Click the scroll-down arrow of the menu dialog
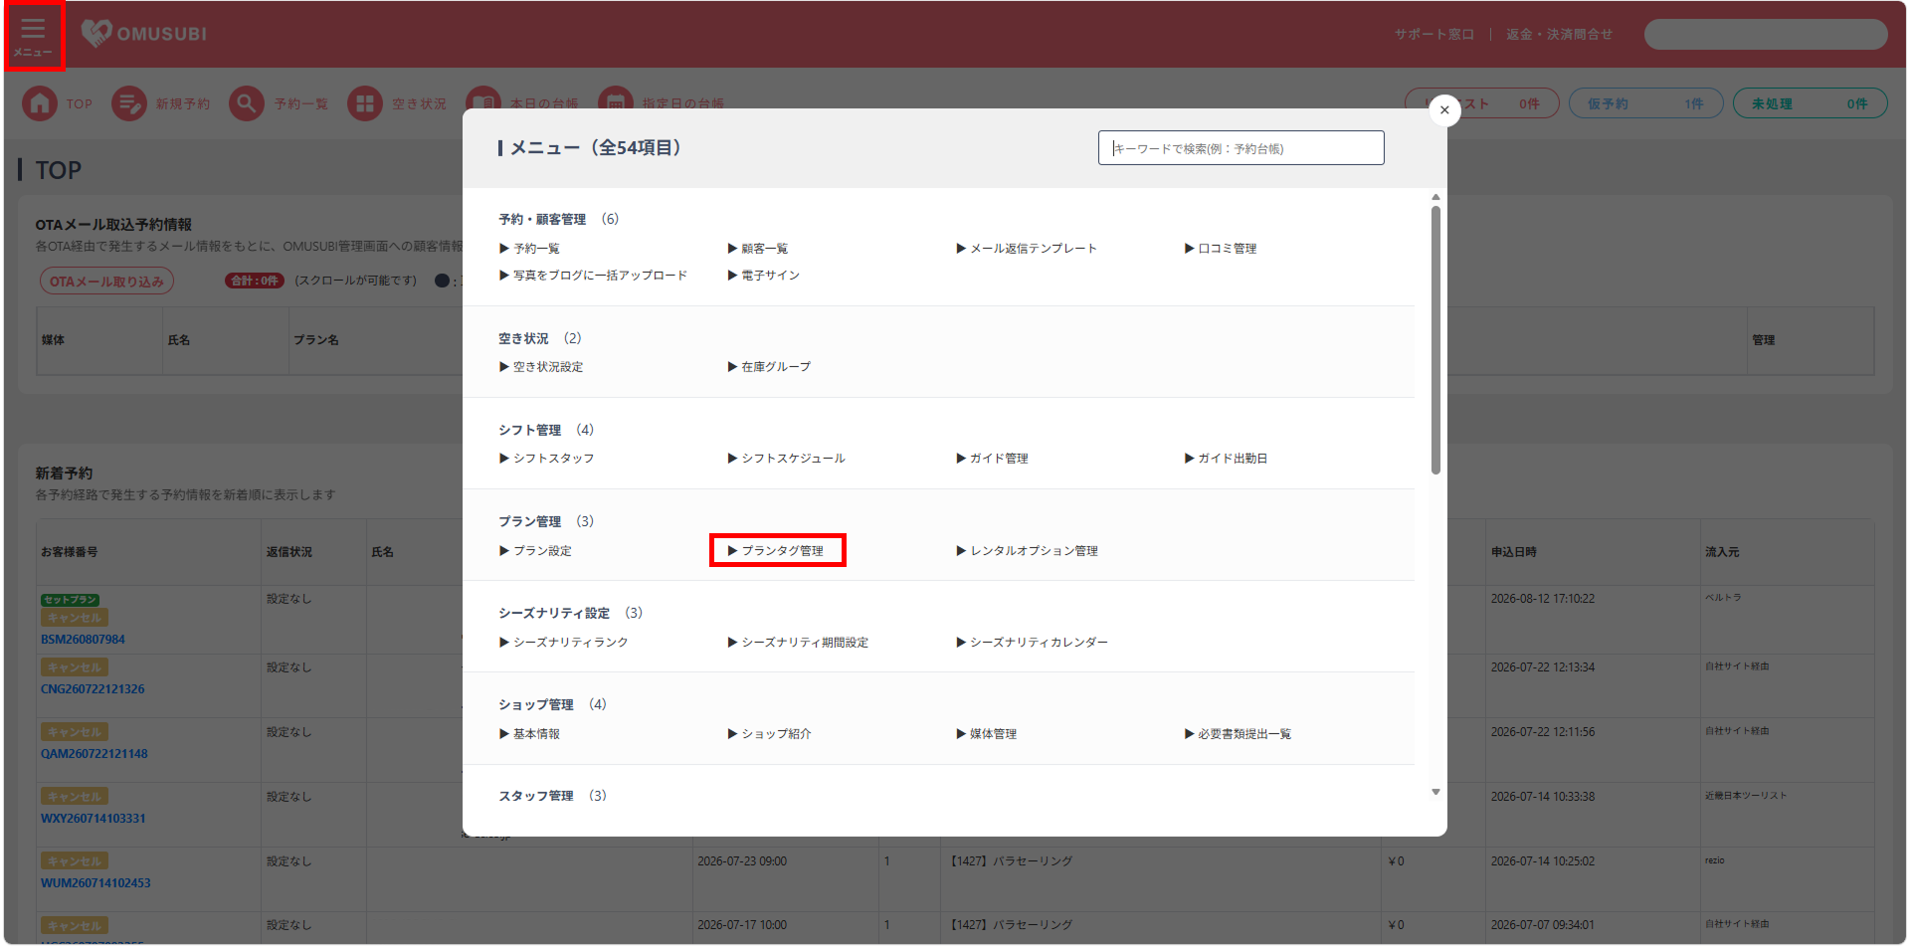The height and width of the screenshot is (948, 1910). click(1435, 792)
